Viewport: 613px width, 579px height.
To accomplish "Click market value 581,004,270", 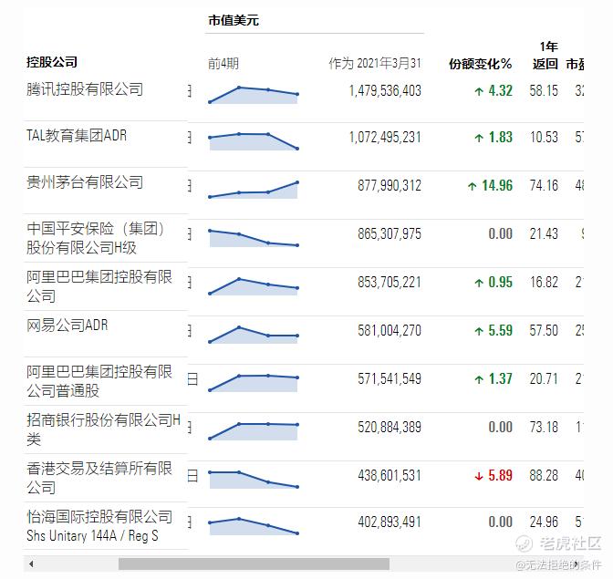I will pos(390,330).
